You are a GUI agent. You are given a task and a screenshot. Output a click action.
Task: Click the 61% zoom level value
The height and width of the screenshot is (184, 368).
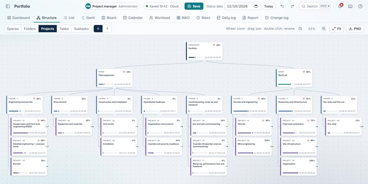312,29
